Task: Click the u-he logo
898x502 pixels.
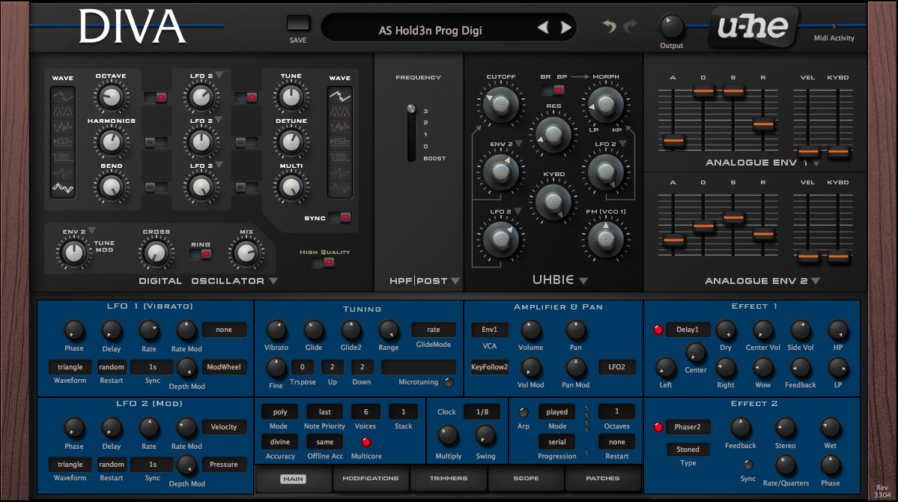Action: pyautogui.click(x=753, y=26)
